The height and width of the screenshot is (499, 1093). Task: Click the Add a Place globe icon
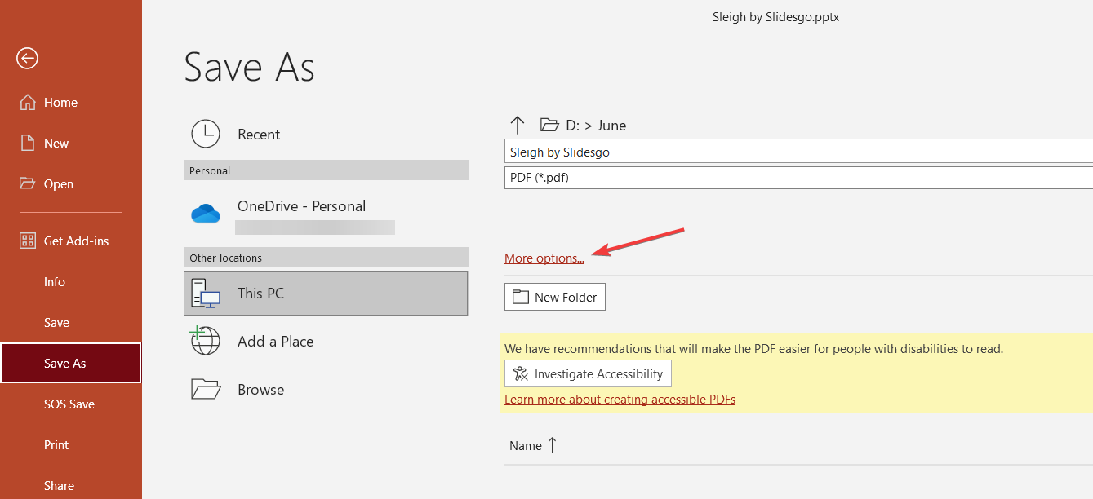tap(206, 341)
